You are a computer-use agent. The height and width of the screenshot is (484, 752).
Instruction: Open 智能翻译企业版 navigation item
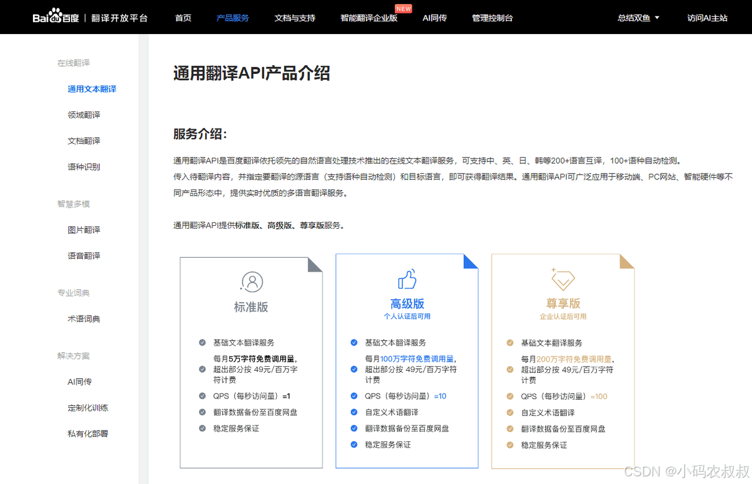(x=369, y=18)
